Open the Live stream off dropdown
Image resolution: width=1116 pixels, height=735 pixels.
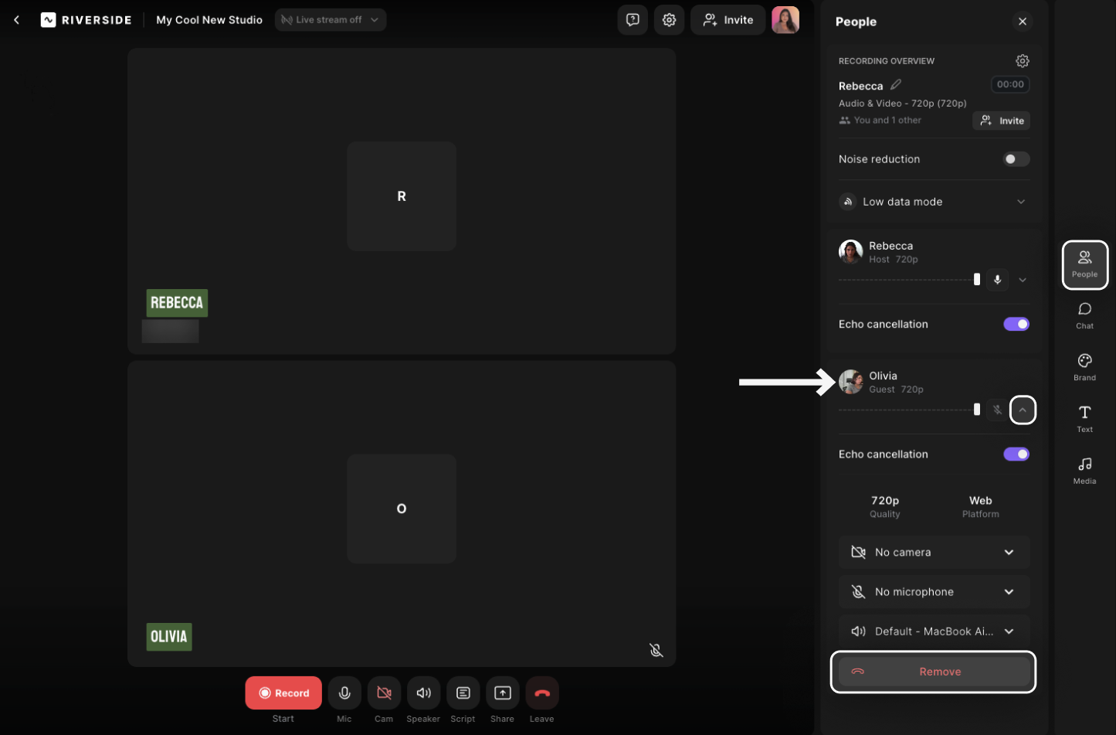pyautogui.click(x=331, y=20)
